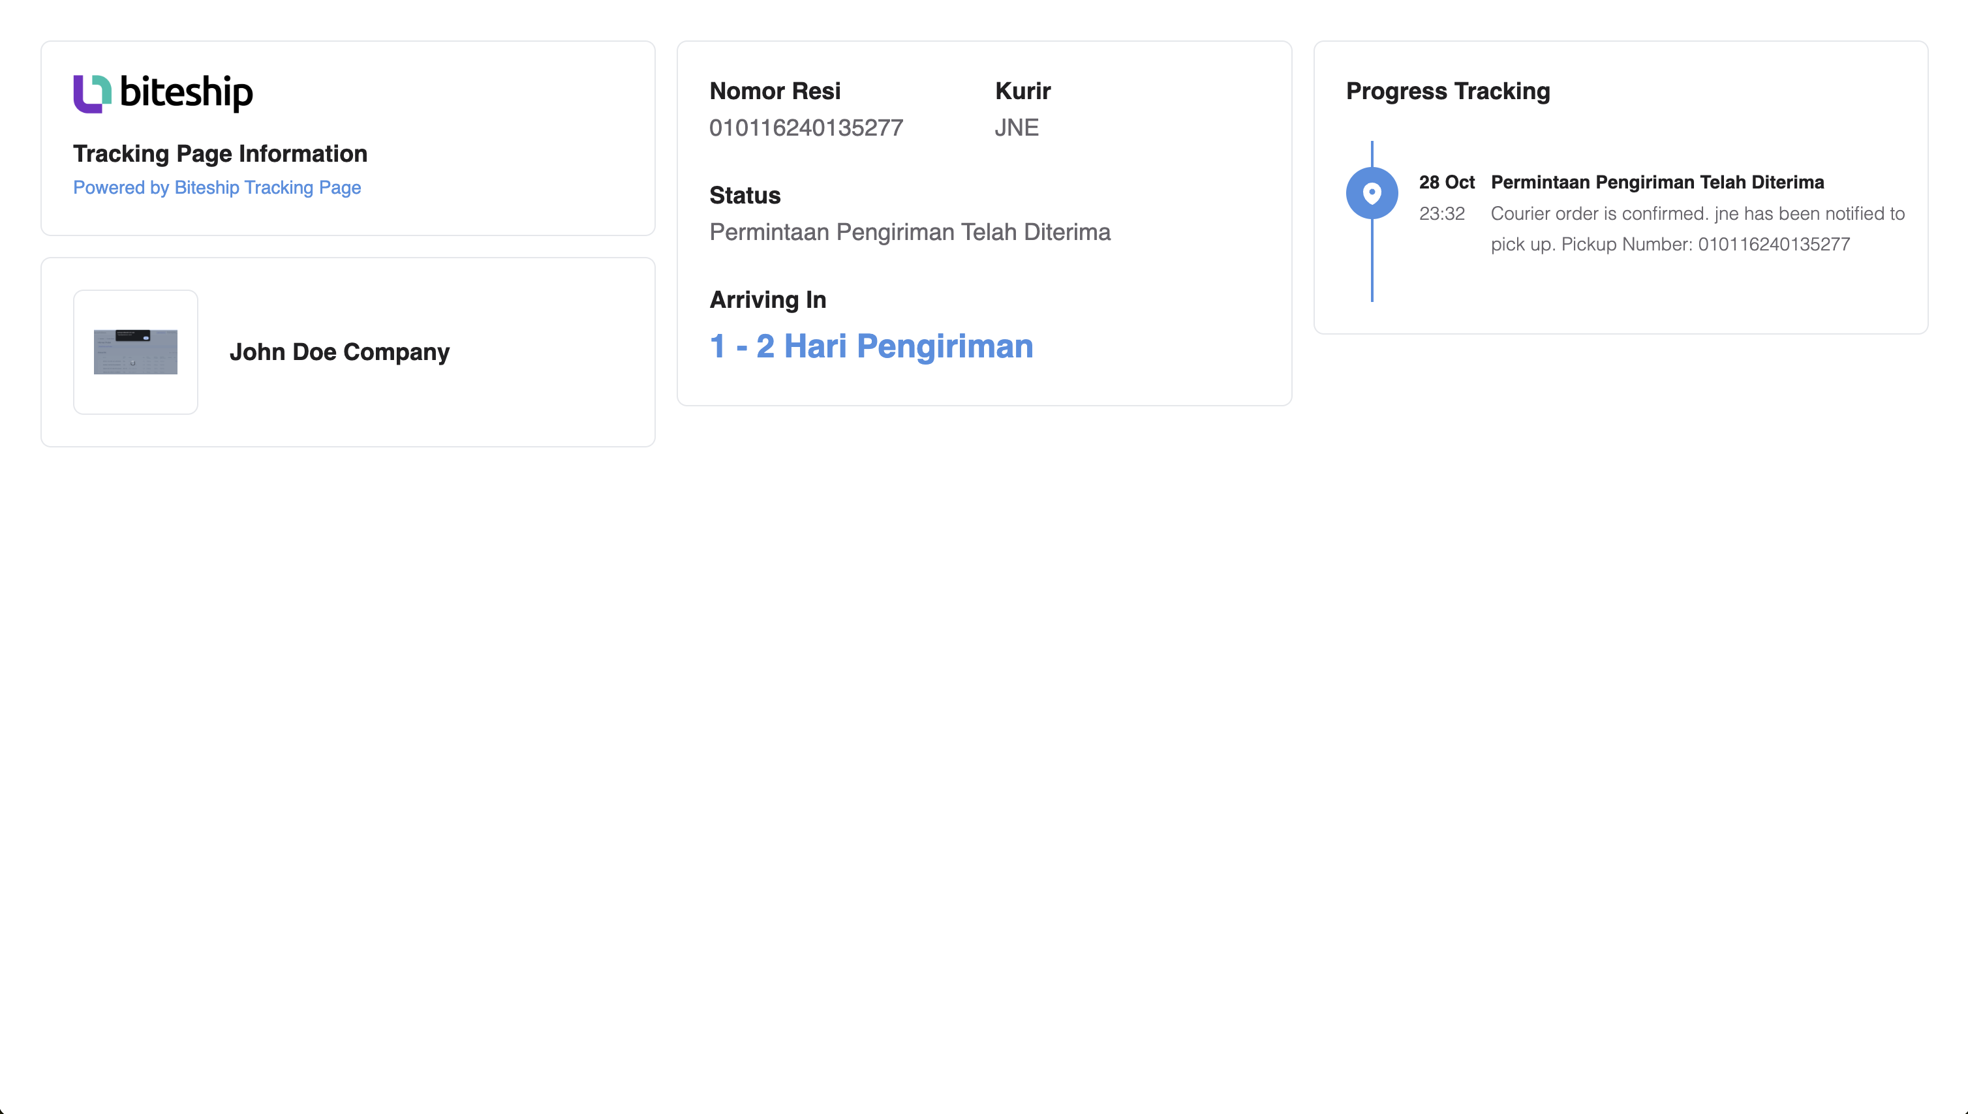Select receipt number 010116240135277 under Nomor Resi
The width and height of the screenshot is (1968, 1114).
pos(806,128)
